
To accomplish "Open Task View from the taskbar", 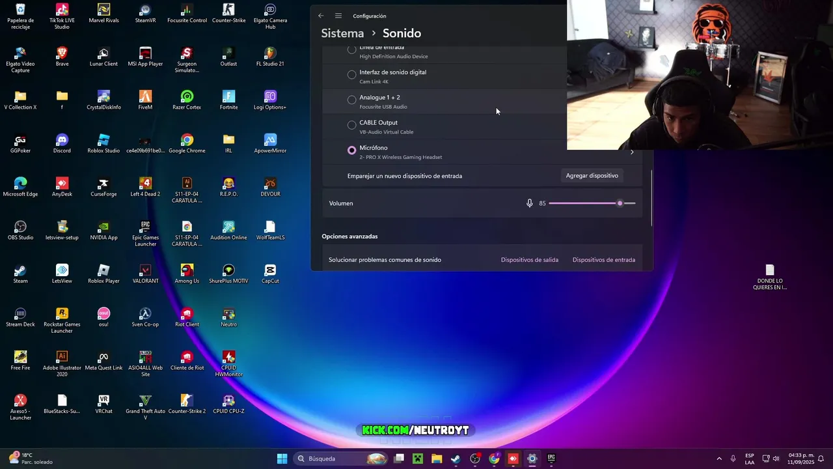I will coord(399,459).
